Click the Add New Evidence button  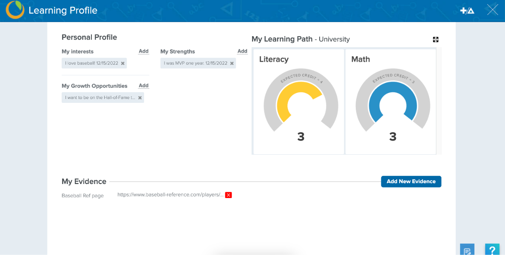[x=411, y=181]
